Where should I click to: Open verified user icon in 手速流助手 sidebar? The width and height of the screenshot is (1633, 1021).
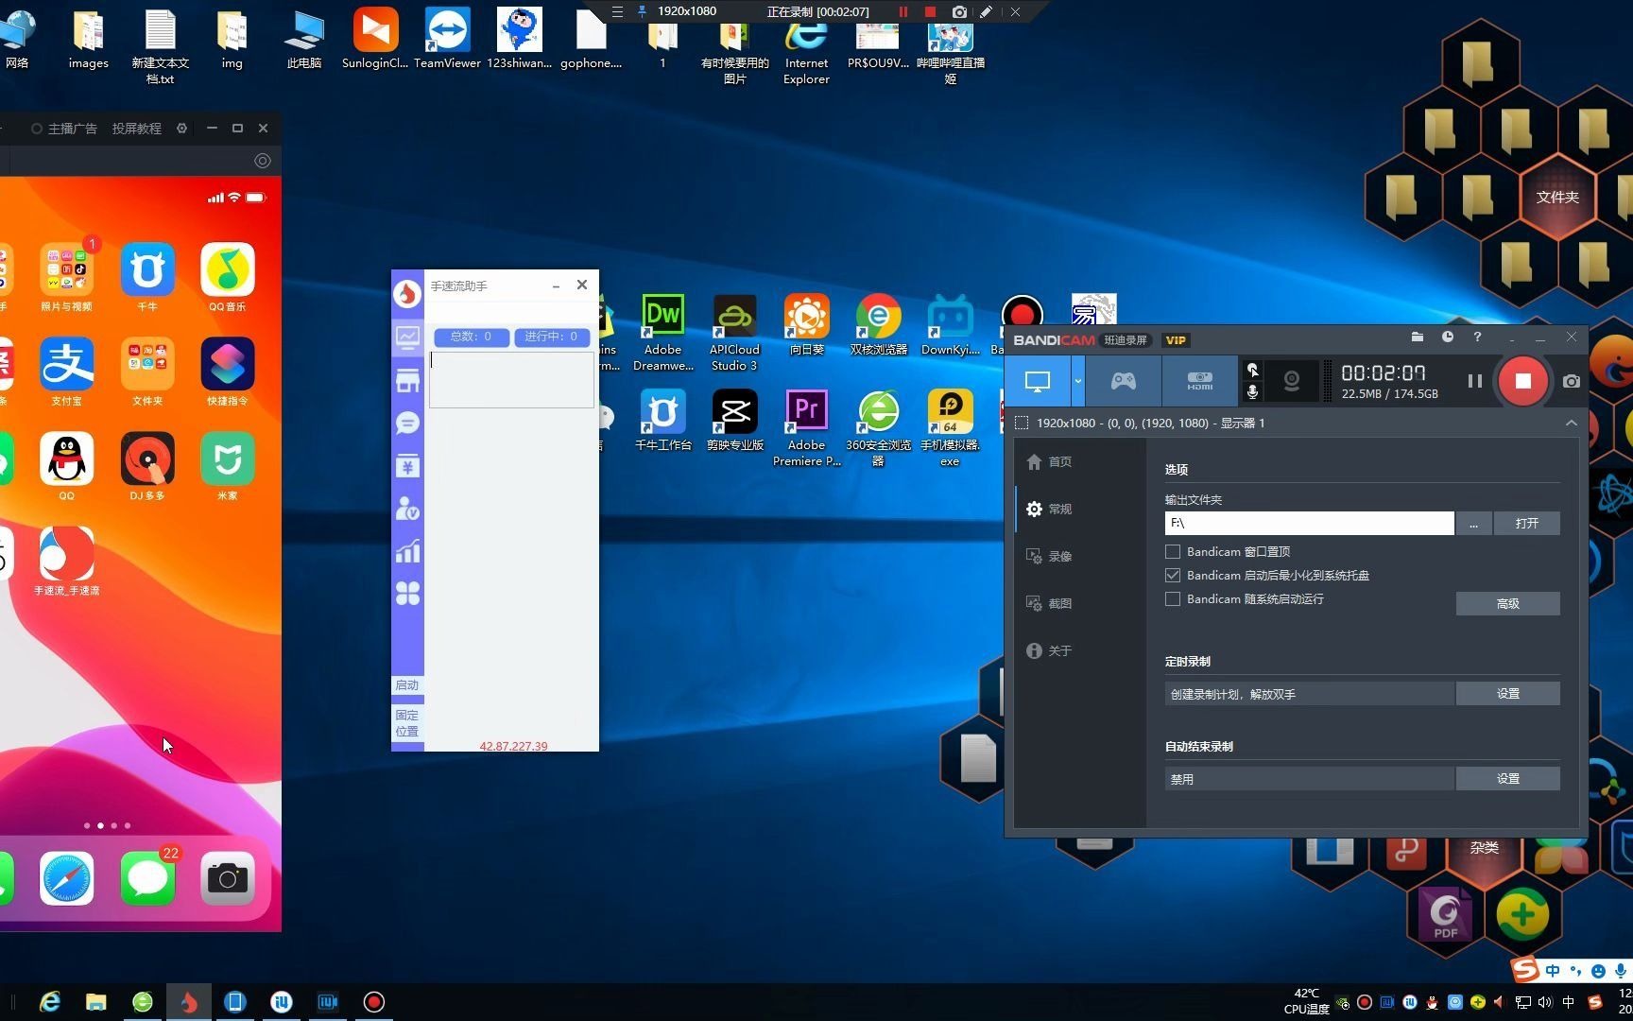407,509
